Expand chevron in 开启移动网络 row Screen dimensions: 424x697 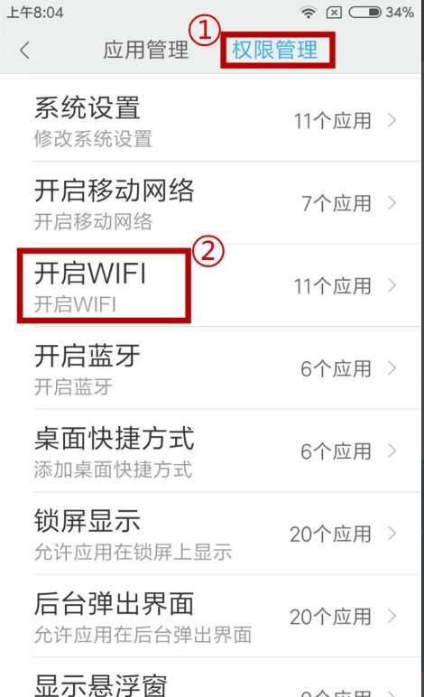pos(392,203)
